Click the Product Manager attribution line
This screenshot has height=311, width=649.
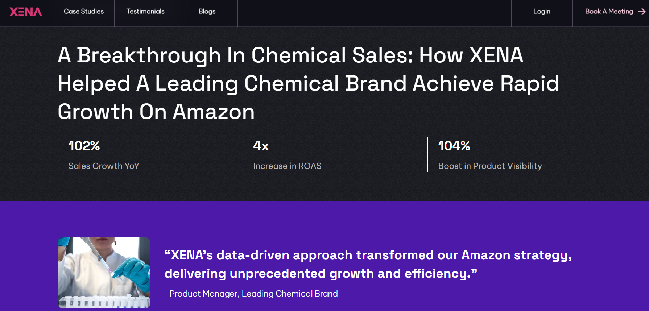(252, 294)
